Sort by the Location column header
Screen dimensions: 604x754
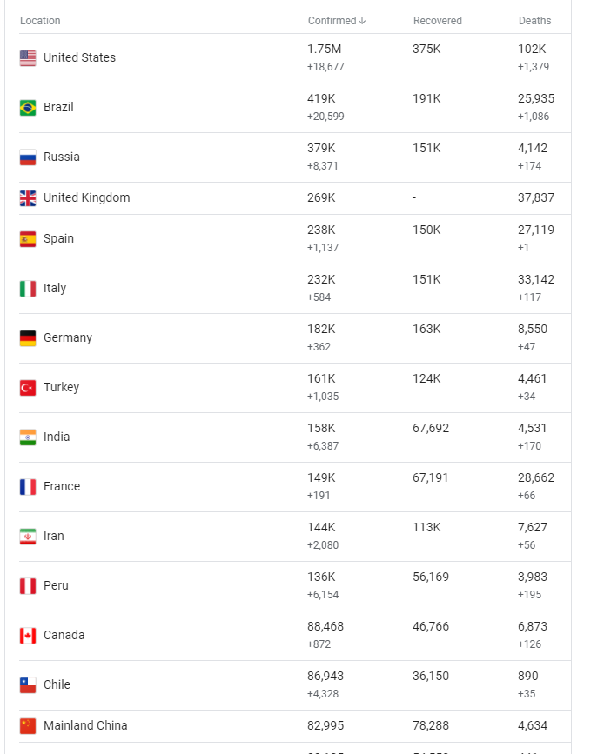click(40, 21)
